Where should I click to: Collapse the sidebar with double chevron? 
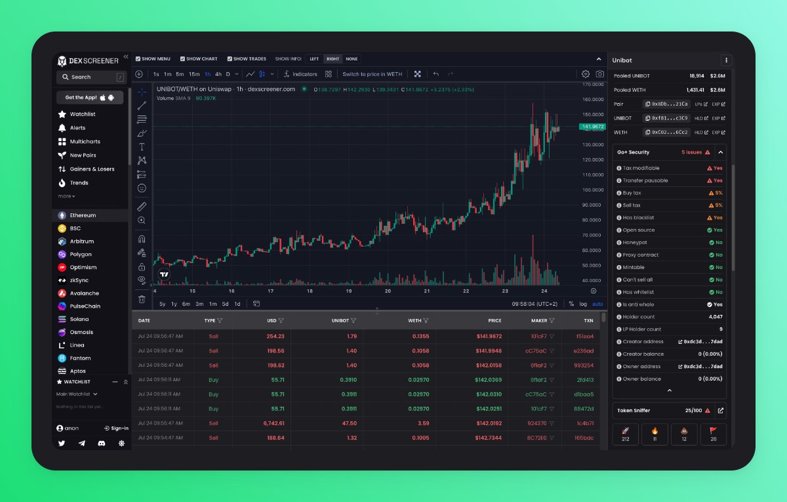(126, 57)
